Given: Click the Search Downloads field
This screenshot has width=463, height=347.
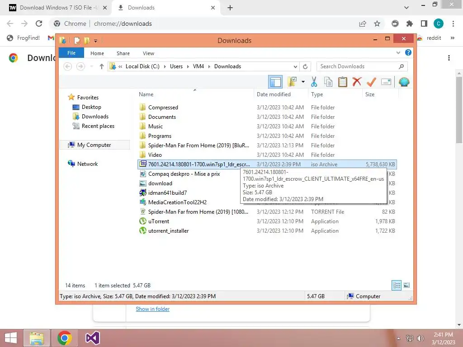Looking at the screenshot, I should pos(362,66).
